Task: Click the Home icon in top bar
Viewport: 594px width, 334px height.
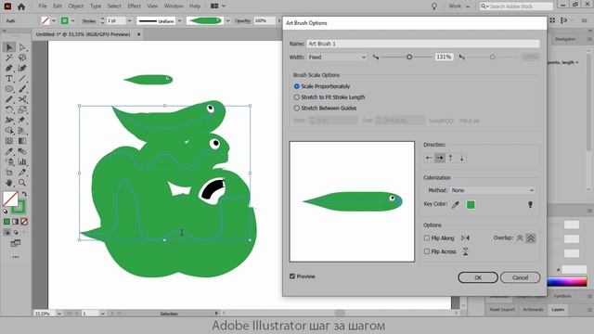Action: point(21,6)
